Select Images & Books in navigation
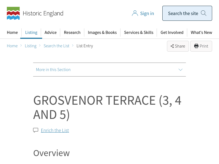219x164 pixels. 102,33
